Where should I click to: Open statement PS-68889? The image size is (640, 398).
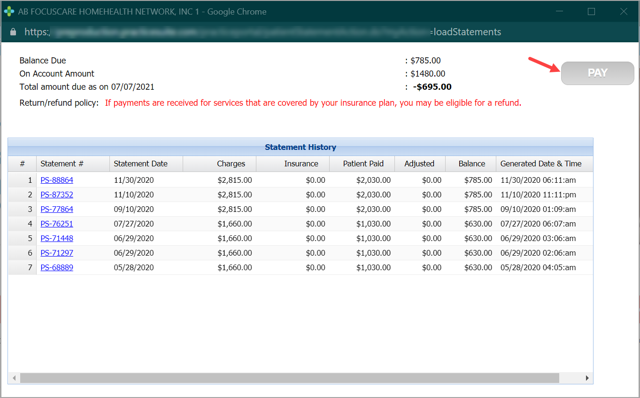pyautogui.click(x=57, y=267)
